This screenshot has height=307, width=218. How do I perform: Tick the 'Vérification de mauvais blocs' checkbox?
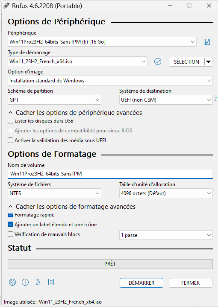(10, 234)
